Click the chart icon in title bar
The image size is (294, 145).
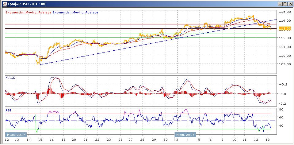(5, 4)
